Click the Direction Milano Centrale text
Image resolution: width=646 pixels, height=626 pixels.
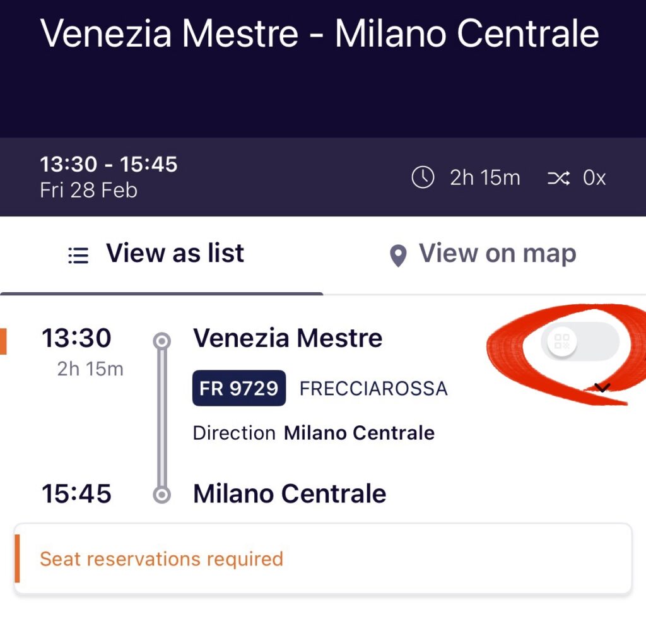[314, 433]
